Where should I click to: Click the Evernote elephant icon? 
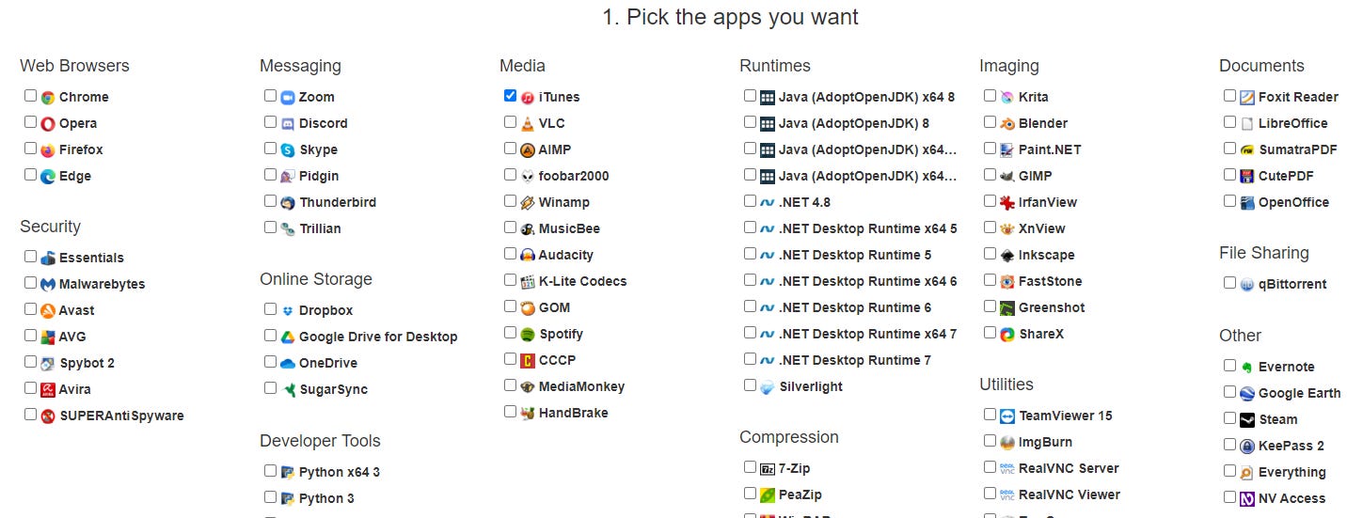pos(1247,367)
